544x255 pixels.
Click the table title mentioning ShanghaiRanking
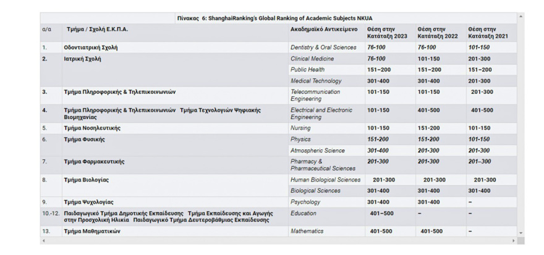274,19
